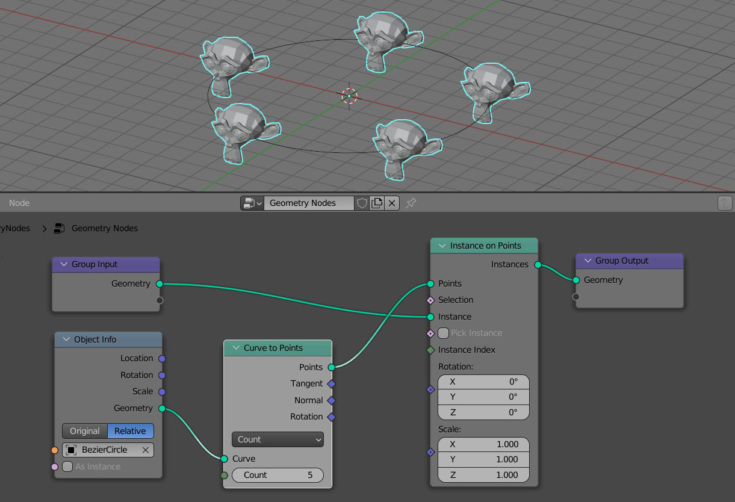Screen dimensions: 735x502
Task: Enable the Pick Instance checkbox
Action: pos(444,333)
